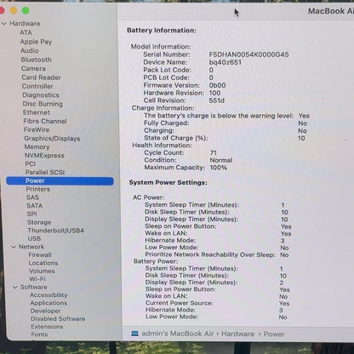Image resolution: width=354 pixels, height=354 pixels.
Task: Collapse the Hardware section
Action: tap(4, 24)
